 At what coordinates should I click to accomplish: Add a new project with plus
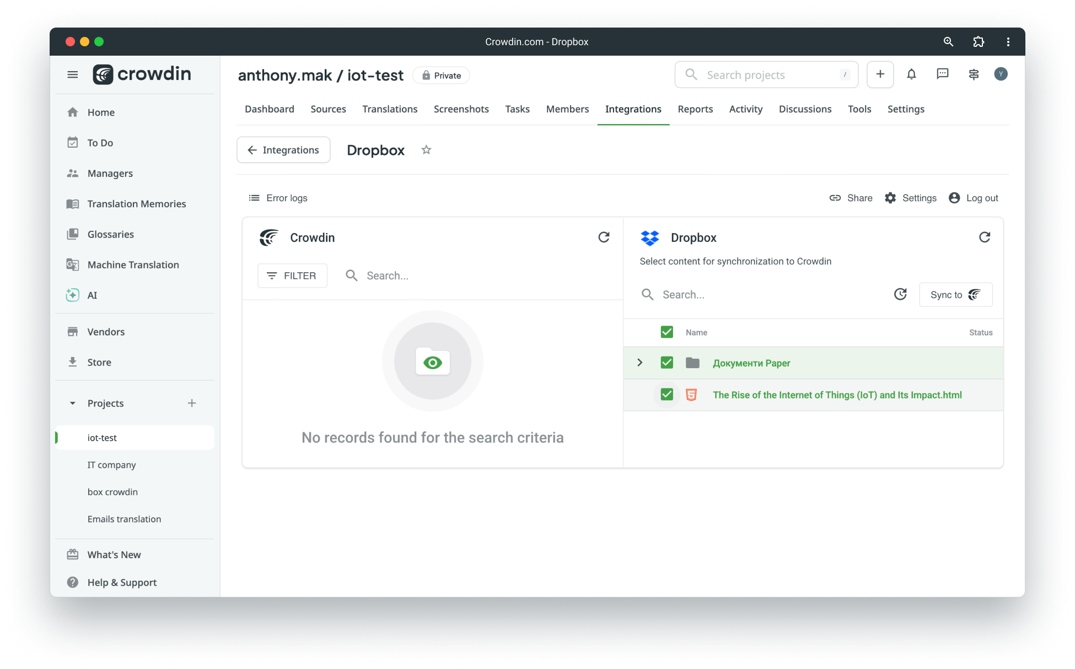pyautogui.click(x=192, y=403)
